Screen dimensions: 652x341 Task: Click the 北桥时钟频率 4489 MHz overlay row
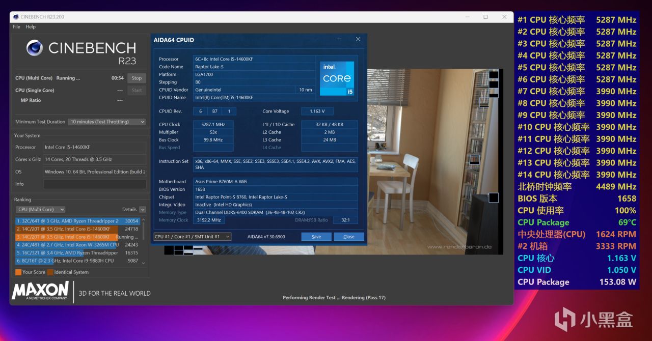click(577, 186)
